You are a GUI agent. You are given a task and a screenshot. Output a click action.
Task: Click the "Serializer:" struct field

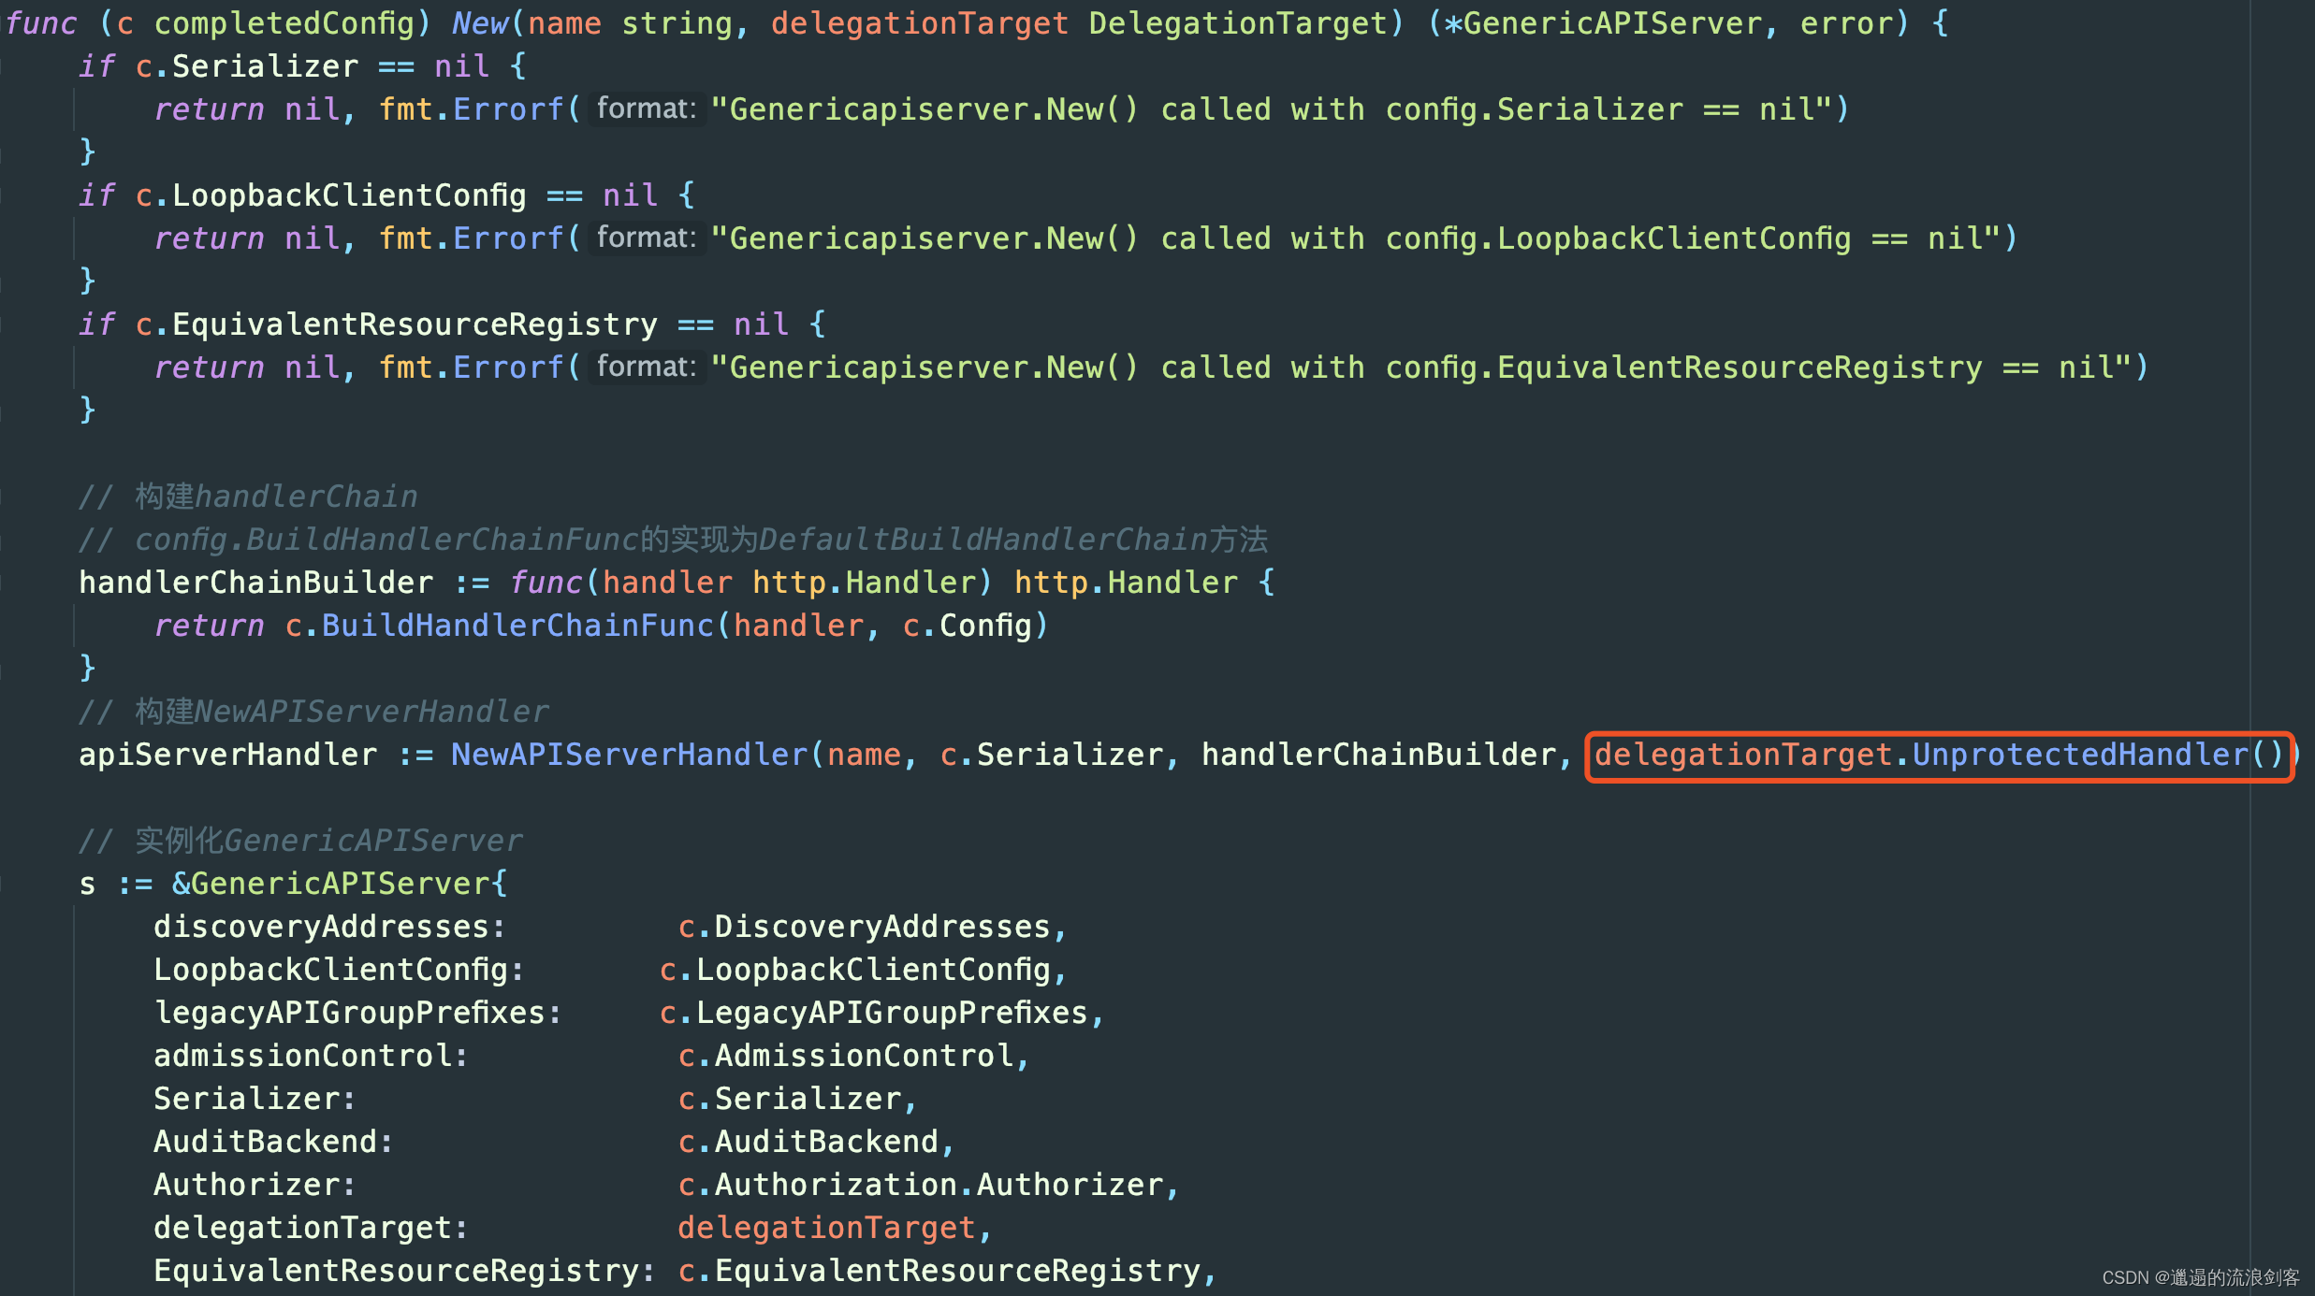(x=255, y=1098)
